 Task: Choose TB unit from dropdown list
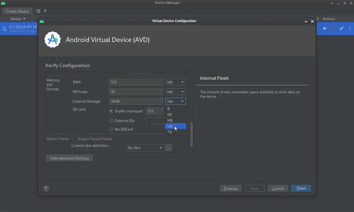pos(176,132)
